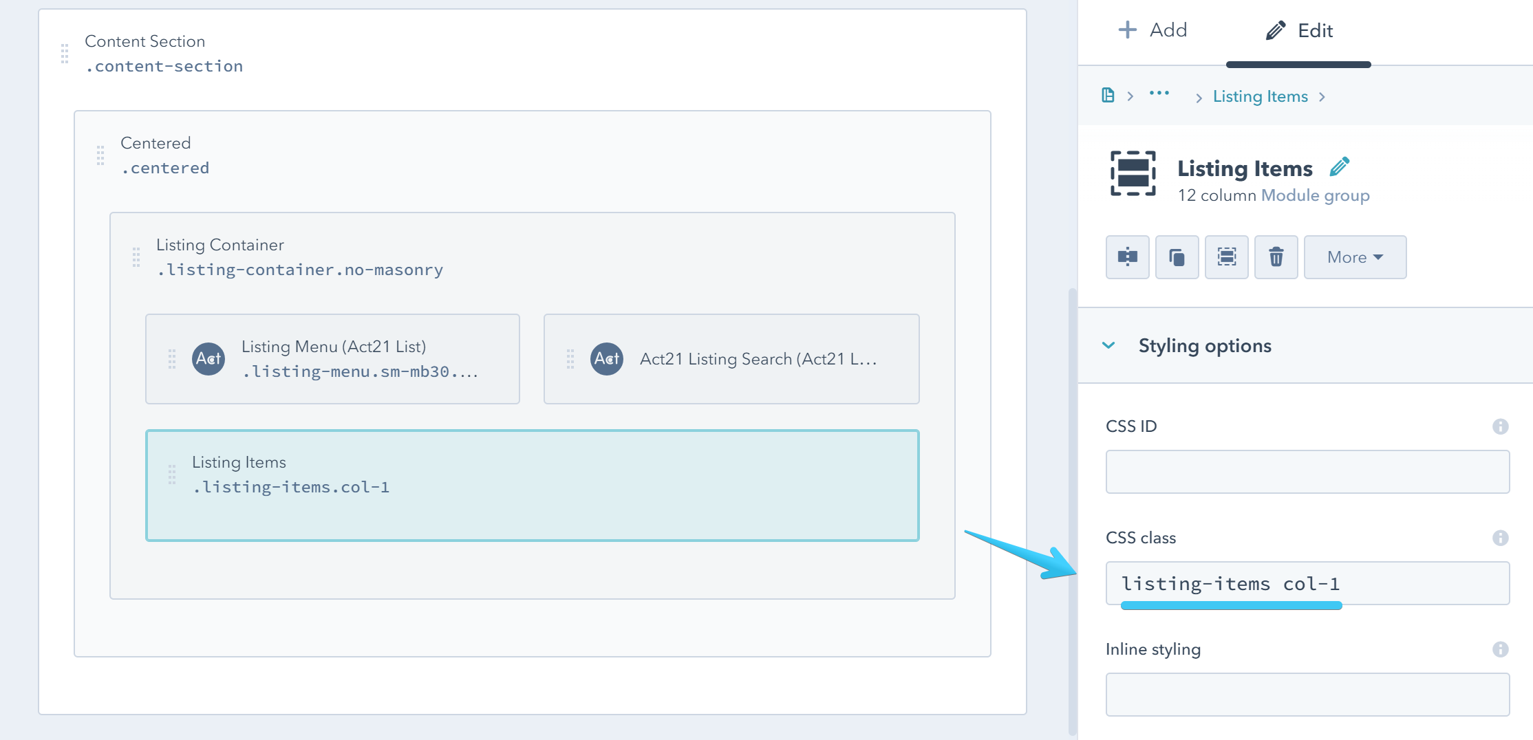The width and height of the screenshot is (1533, 740).
Task: Delete module using the trash icon
Action: (1276, 257)
